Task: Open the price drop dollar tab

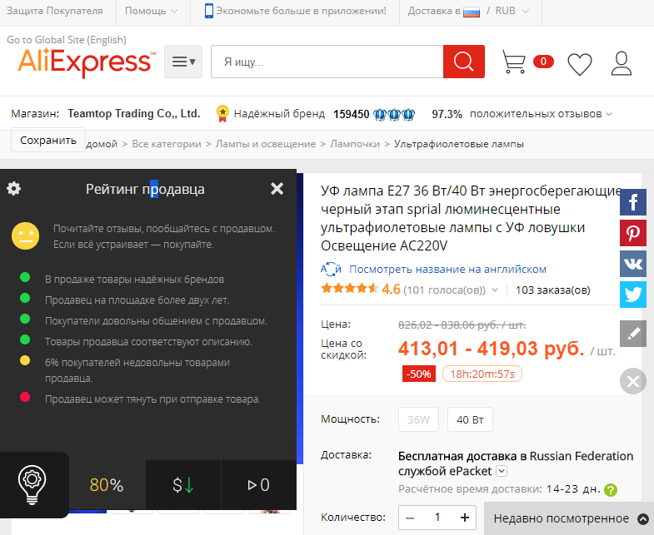Action: [x=183, y=485]
